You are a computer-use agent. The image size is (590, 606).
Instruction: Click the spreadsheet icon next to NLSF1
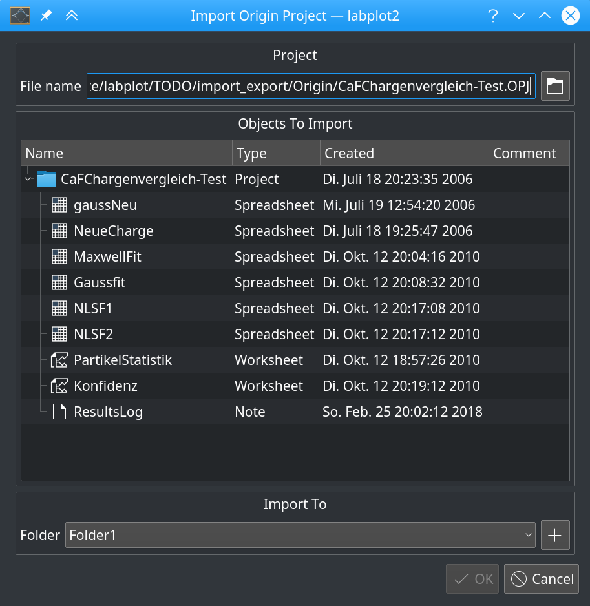pyautogui.click(x=59, y=308)
